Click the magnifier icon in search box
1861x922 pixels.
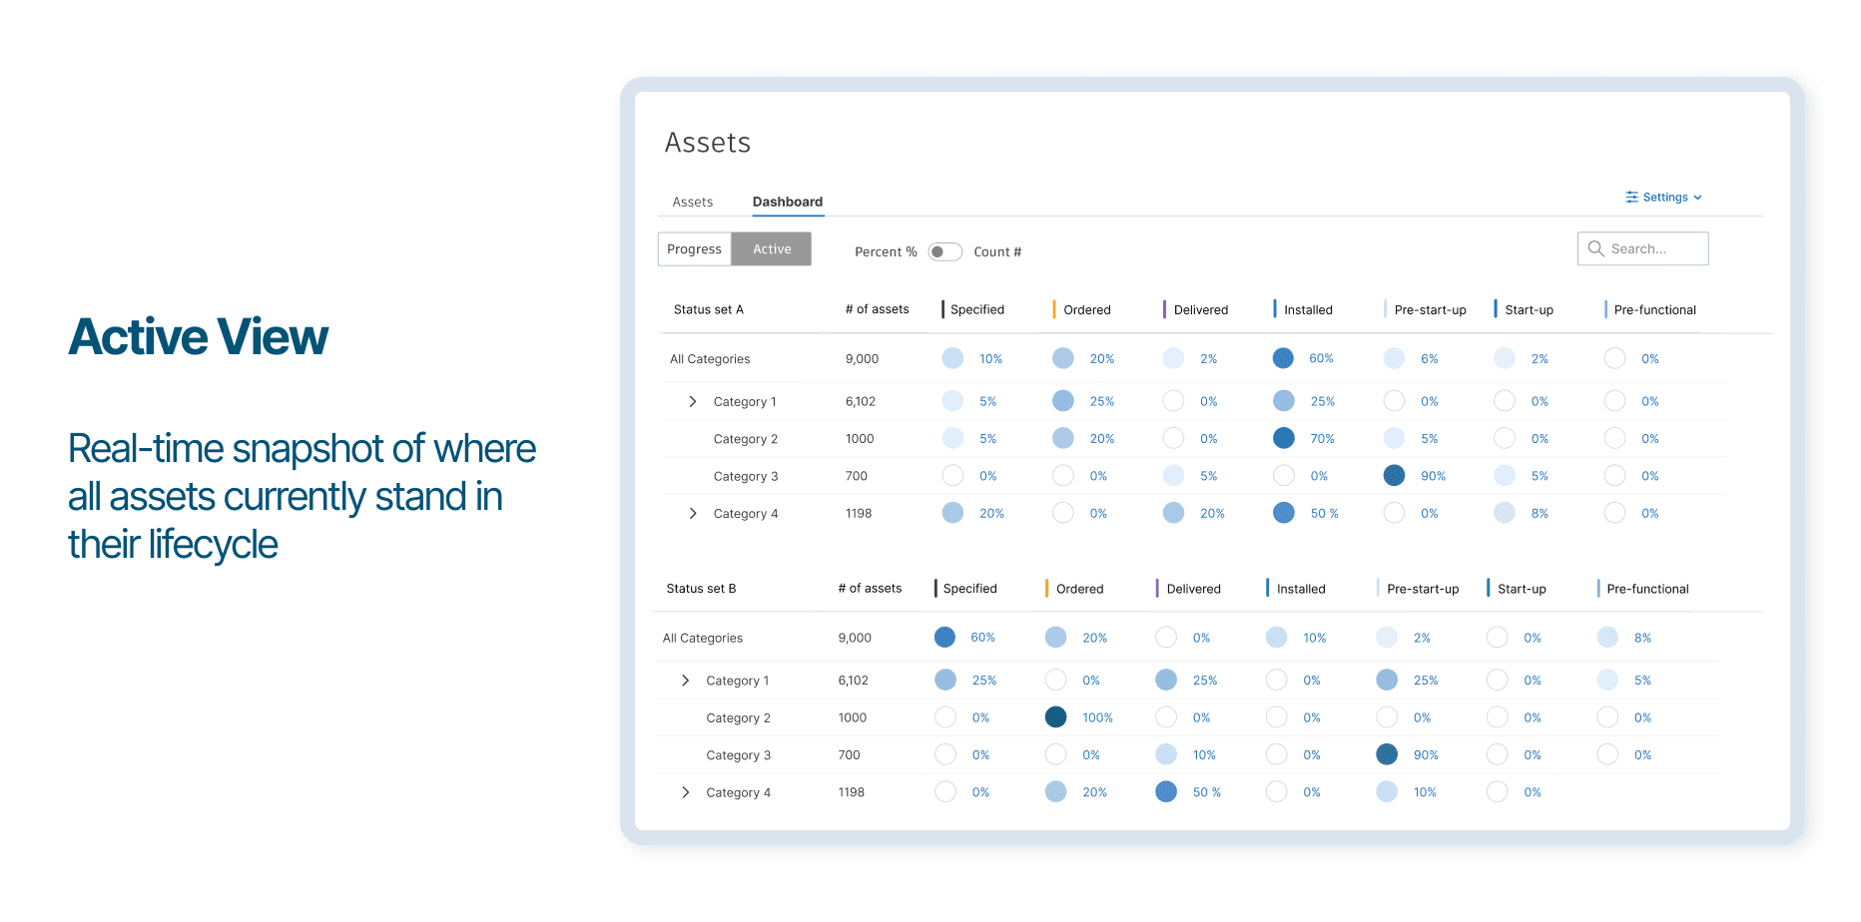point(1595,248)
